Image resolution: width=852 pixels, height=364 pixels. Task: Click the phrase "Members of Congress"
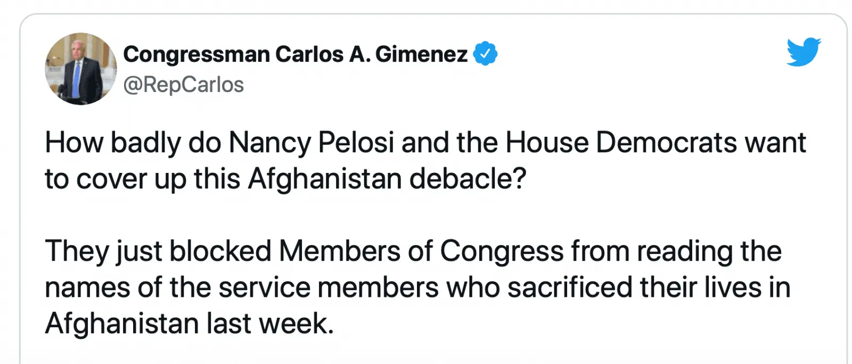tap(421, 251)
